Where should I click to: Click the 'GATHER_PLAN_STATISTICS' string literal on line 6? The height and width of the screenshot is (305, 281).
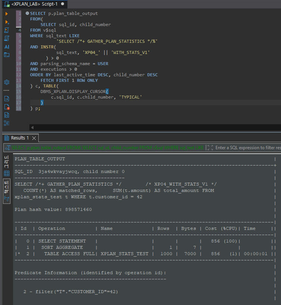pos(107,41)
